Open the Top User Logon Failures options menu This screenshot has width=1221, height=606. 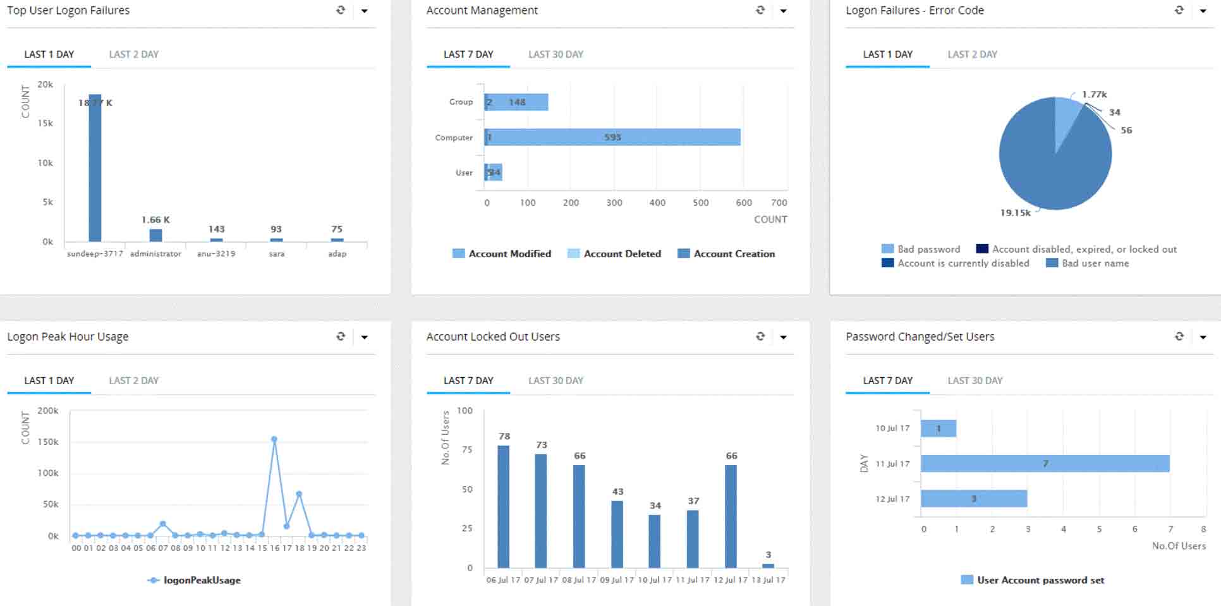(364, 10)
